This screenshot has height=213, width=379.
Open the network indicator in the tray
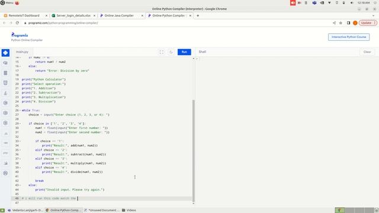329,2
